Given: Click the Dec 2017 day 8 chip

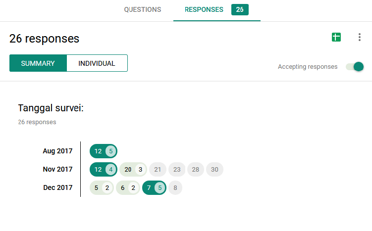Looking at the screenshot, I should [x=175, y=188].
